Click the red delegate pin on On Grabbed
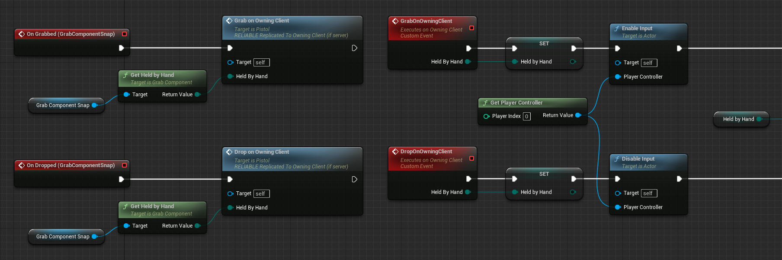This screenshot has height=260, width=782. [x=125, y=34]
